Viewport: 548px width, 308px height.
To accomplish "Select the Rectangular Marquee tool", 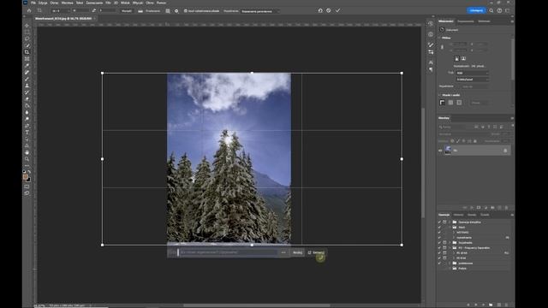I will point(27,33).
